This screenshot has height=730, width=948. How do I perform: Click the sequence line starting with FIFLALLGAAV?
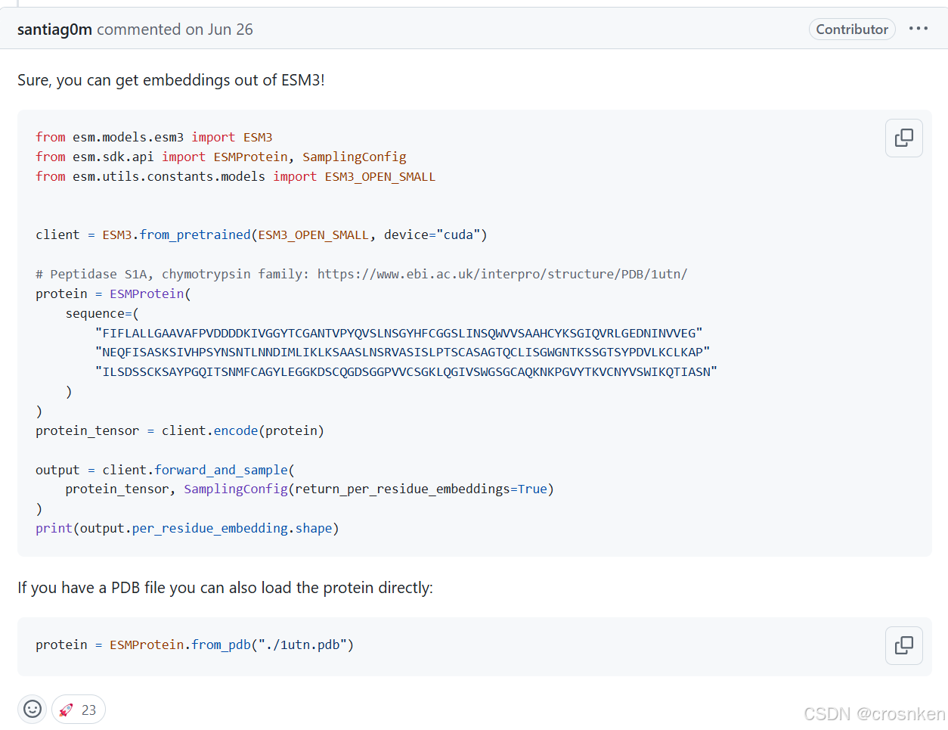click(x=398, y=333)
